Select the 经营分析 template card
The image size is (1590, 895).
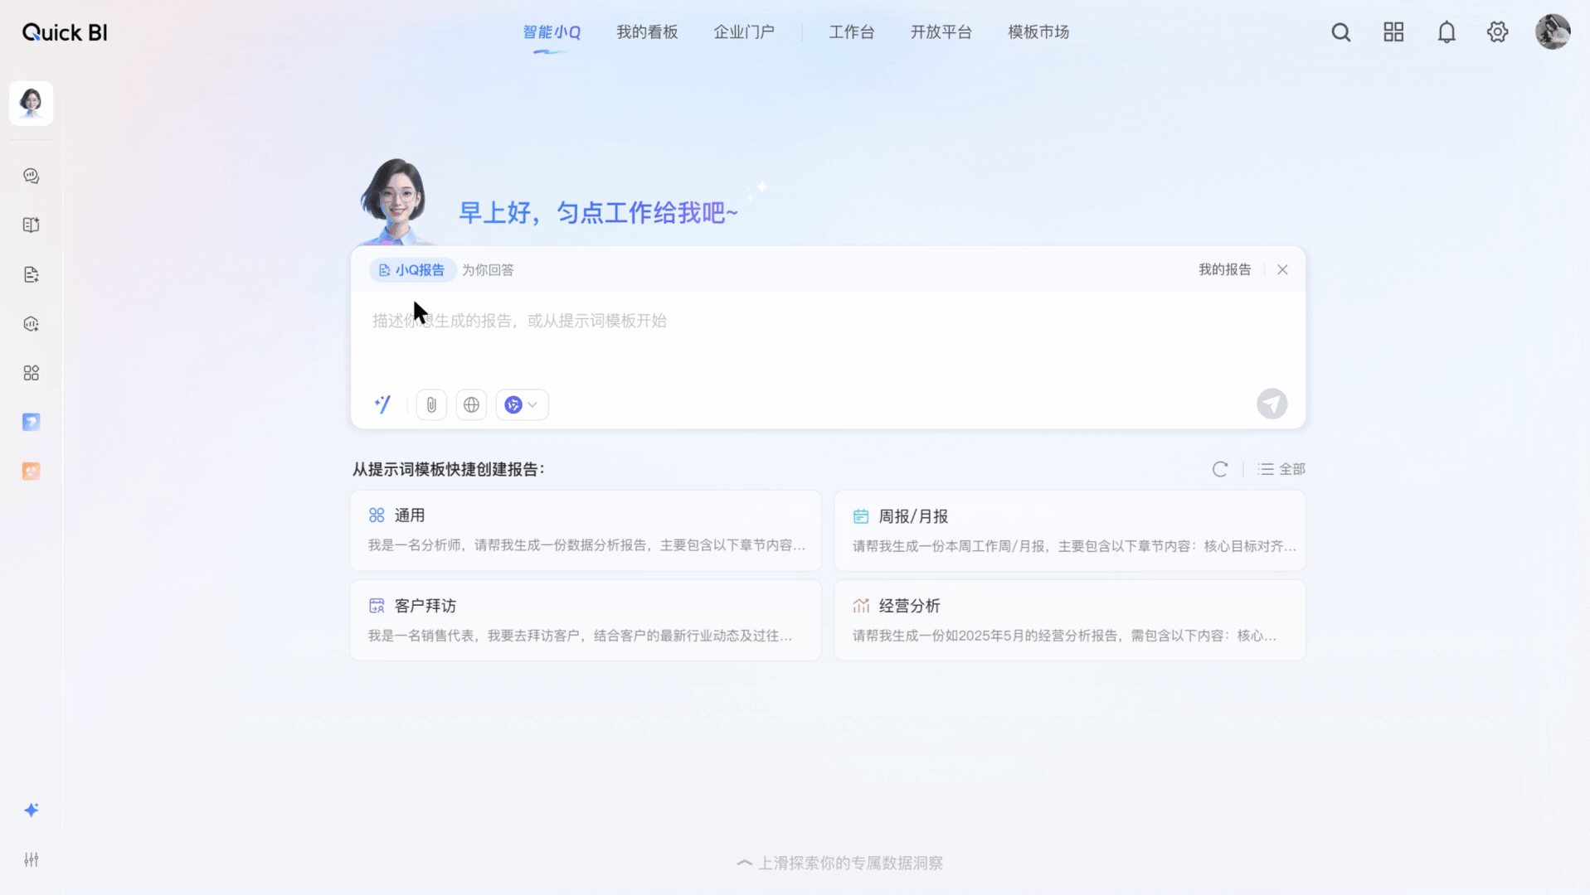(1070, 620)
